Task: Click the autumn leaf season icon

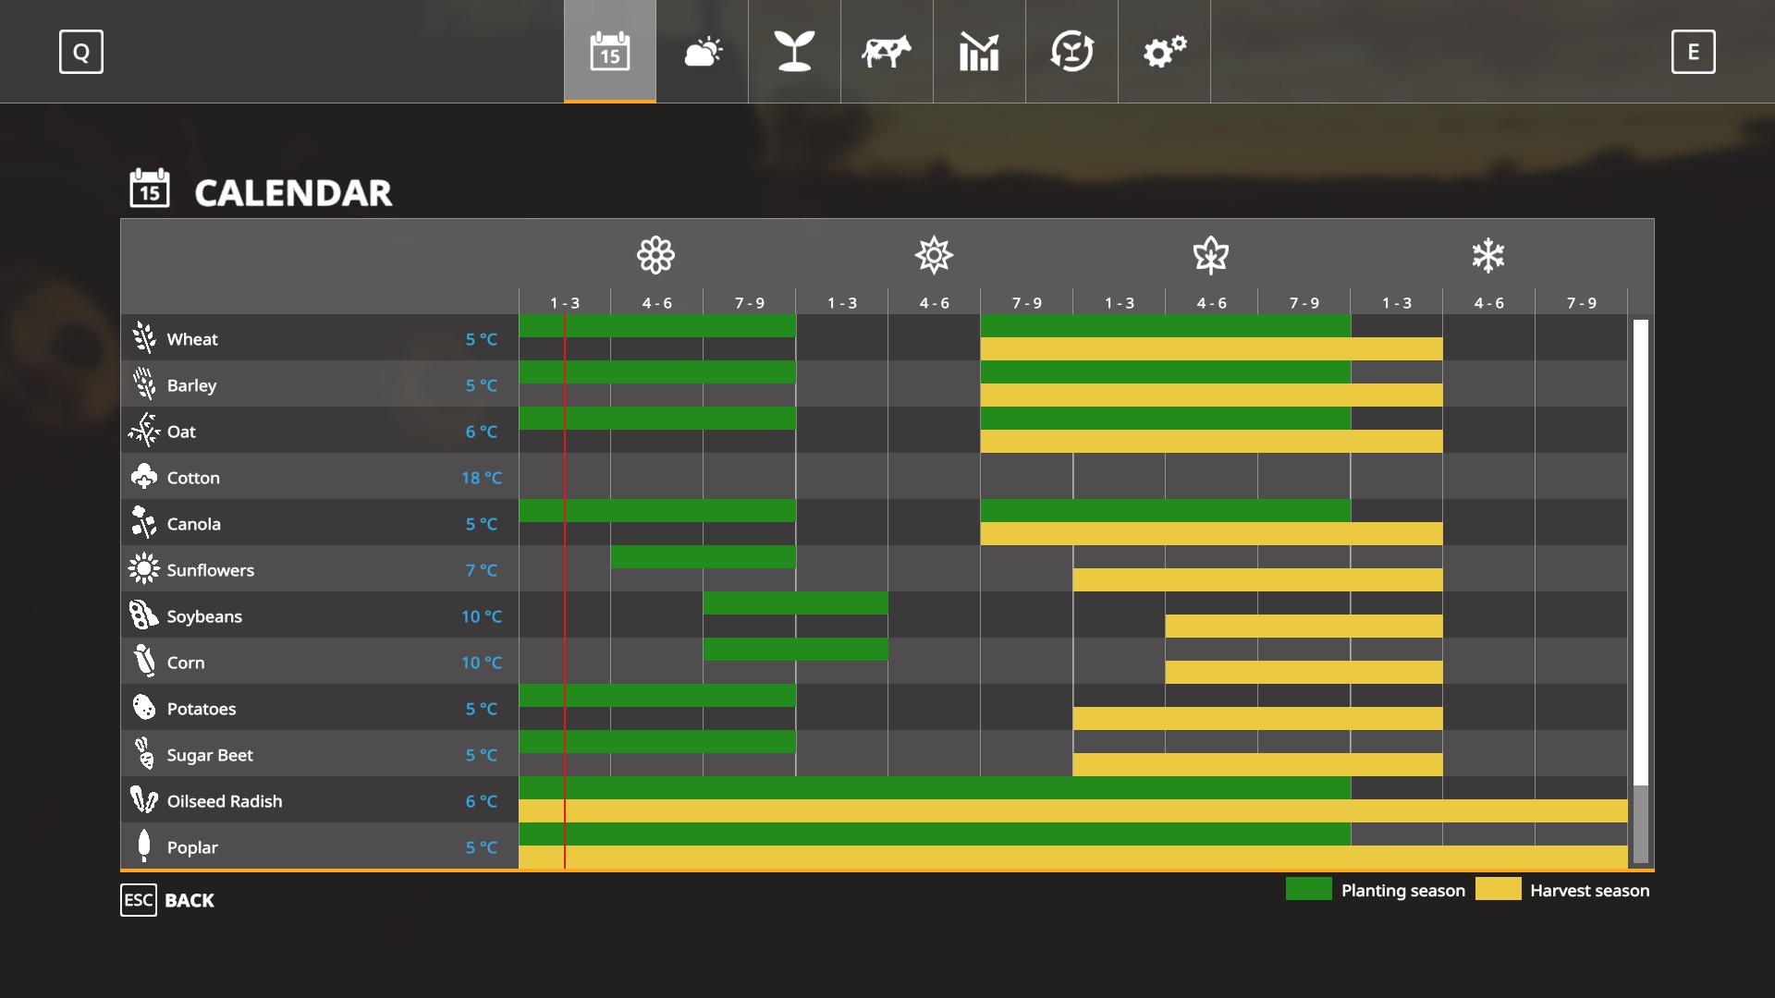Action: click(x=1210, y=255)
